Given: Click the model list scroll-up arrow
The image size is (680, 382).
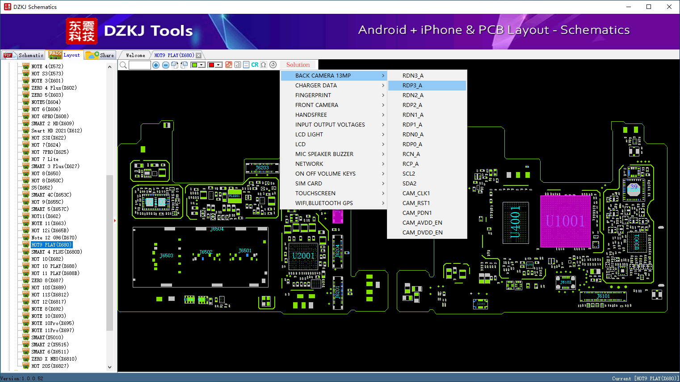Looking at the screenshot, I should 110,67.
